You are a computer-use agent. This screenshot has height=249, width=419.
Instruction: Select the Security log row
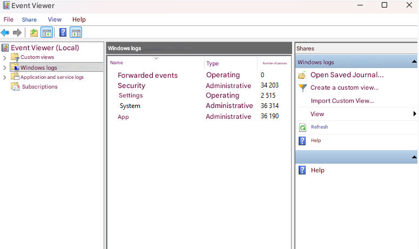[131, 85]
